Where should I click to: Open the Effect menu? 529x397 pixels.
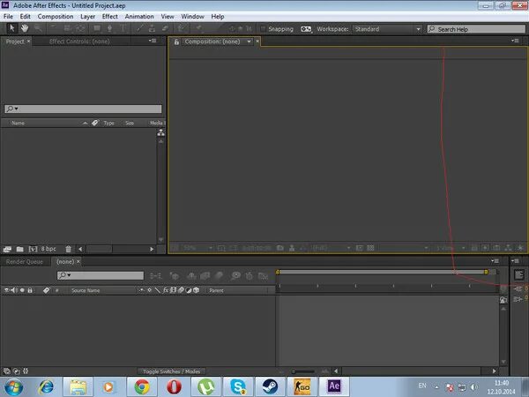(110, 16)
